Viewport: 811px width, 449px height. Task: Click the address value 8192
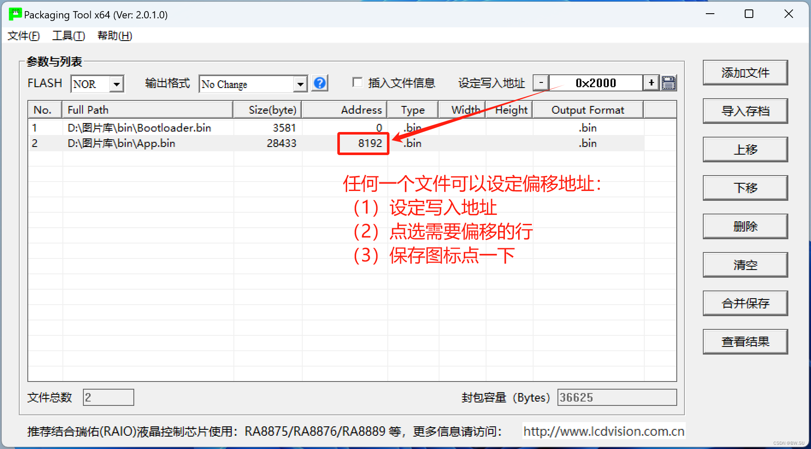click(x=370, y=143)
